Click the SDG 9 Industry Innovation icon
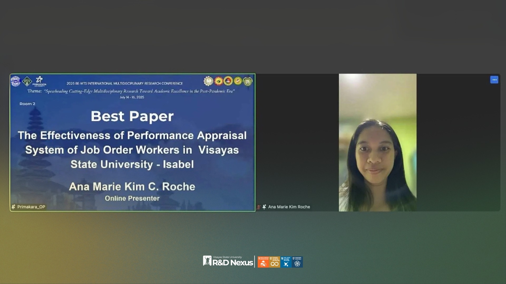Image resolution: width=506 pixels, height=284 pixels. click(263, 262)
